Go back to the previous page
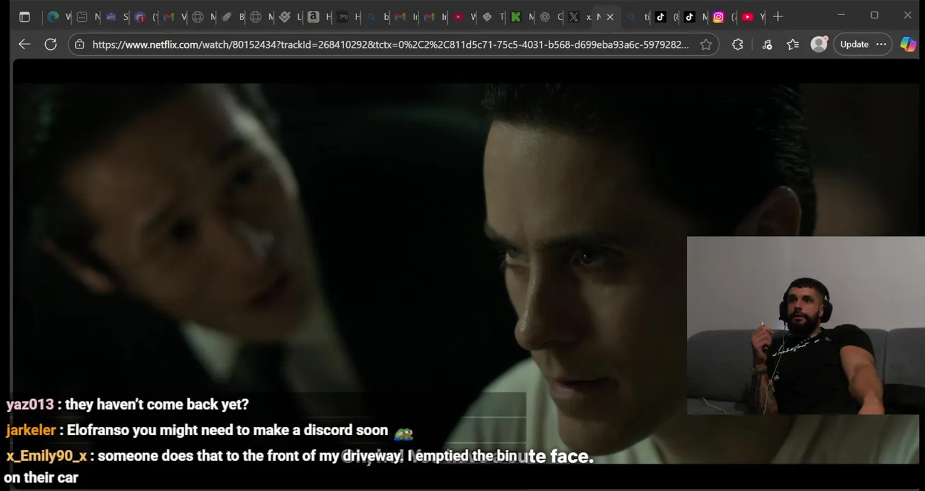The image size is (925, 491). pyautogui.click(x=25, y=44)
